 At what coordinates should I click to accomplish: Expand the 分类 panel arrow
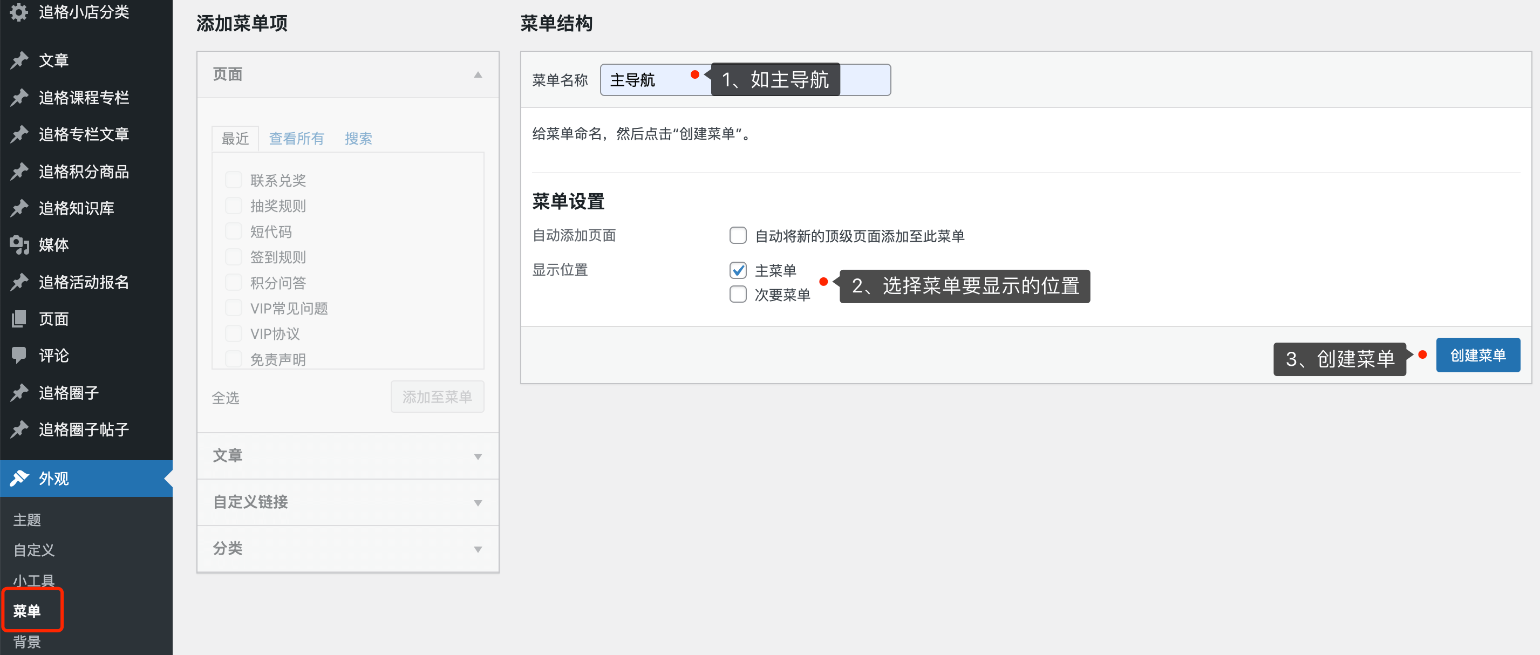click(x=478, y=549)
